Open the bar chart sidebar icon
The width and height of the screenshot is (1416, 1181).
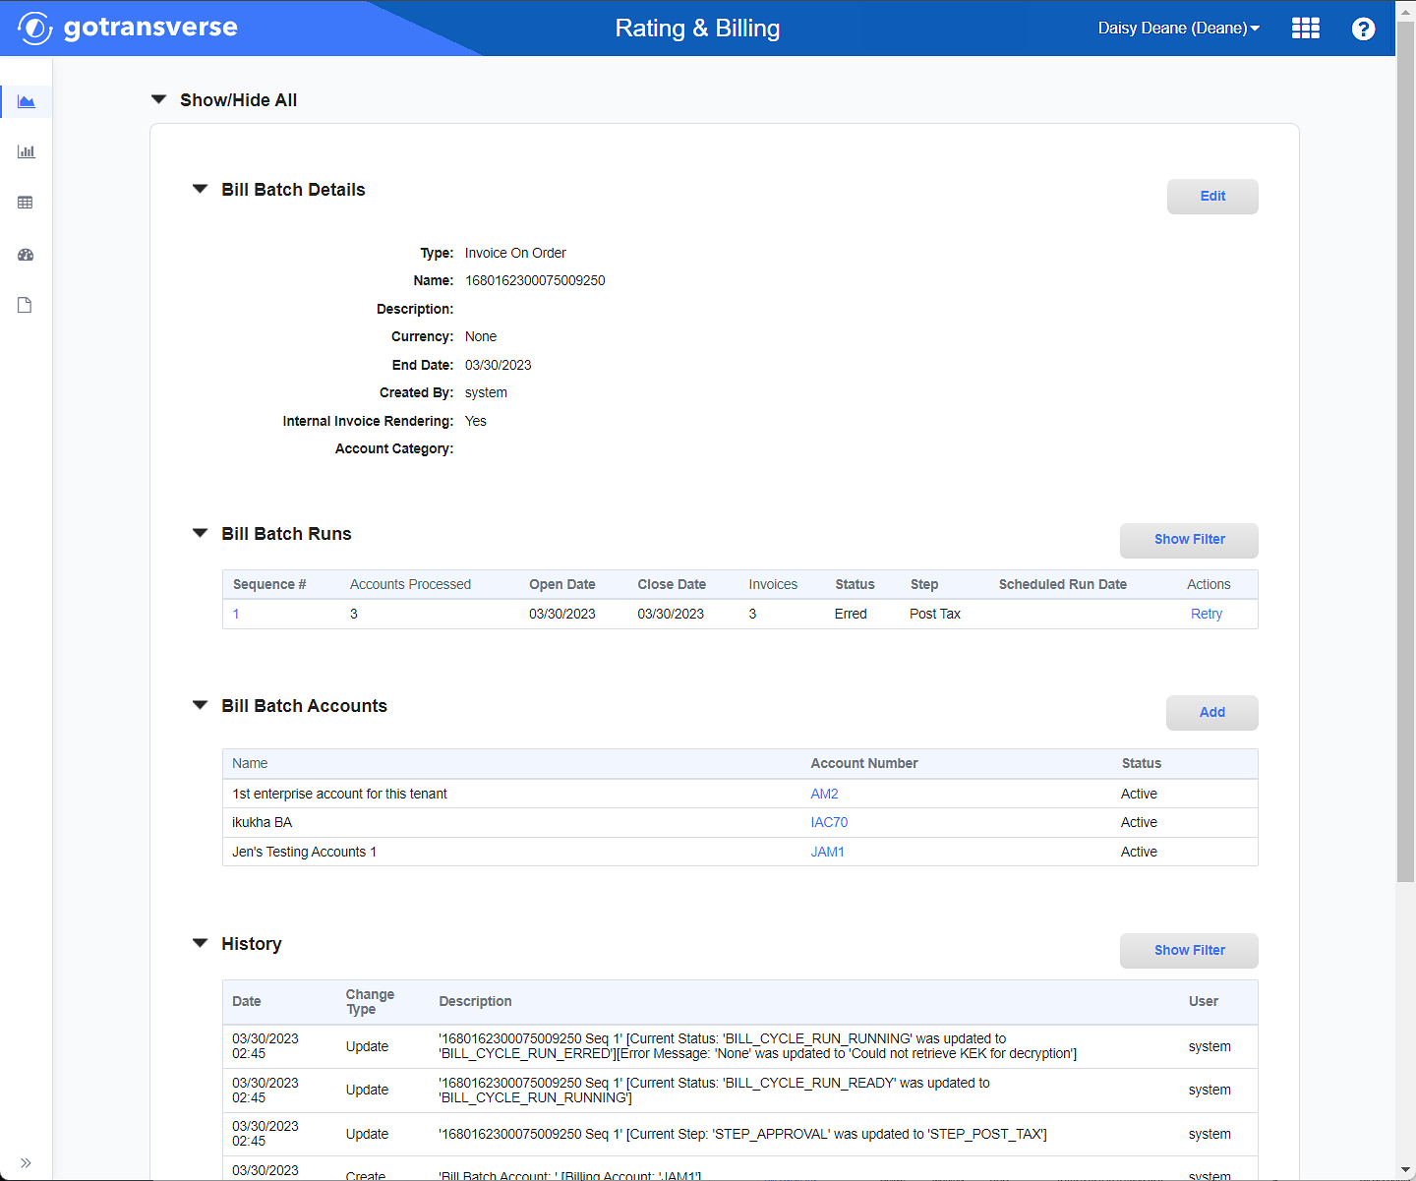27,151
